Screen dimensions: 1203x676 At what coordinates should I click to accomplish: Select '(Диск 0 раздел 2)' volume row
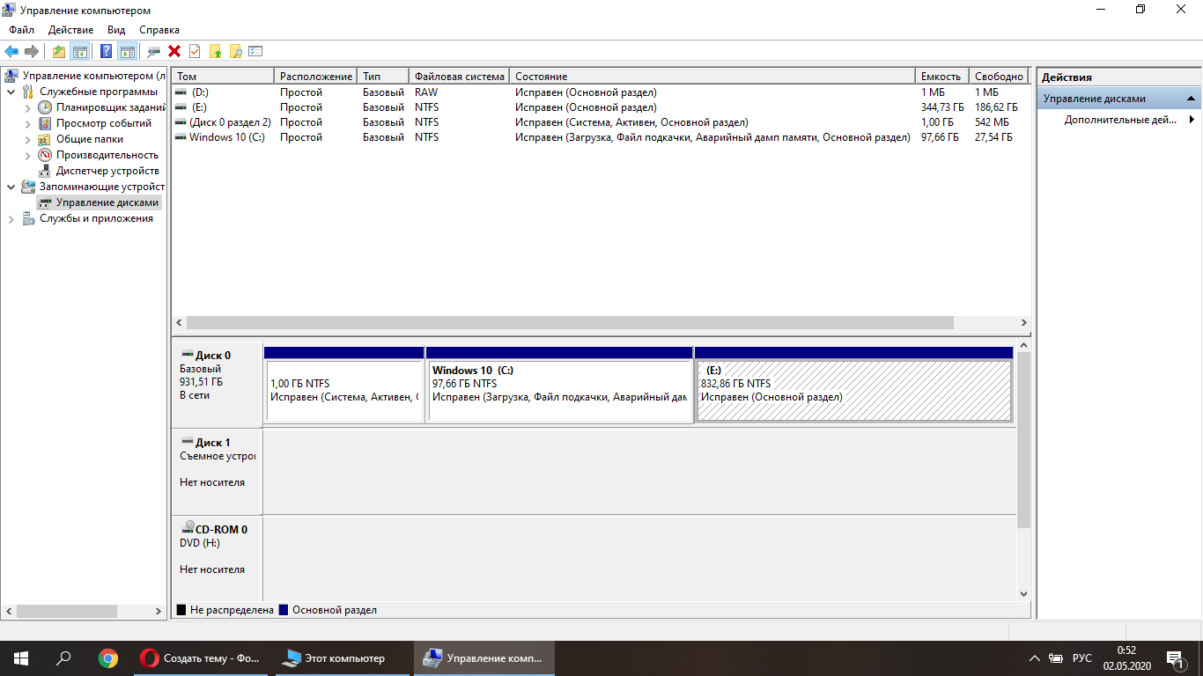[x=601, y=122]
